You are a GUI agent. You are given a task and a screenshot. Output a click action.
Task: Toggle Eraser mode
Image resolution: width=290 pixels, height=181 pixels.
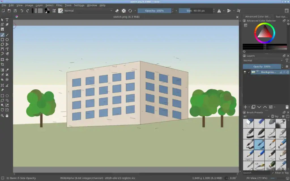117,11
